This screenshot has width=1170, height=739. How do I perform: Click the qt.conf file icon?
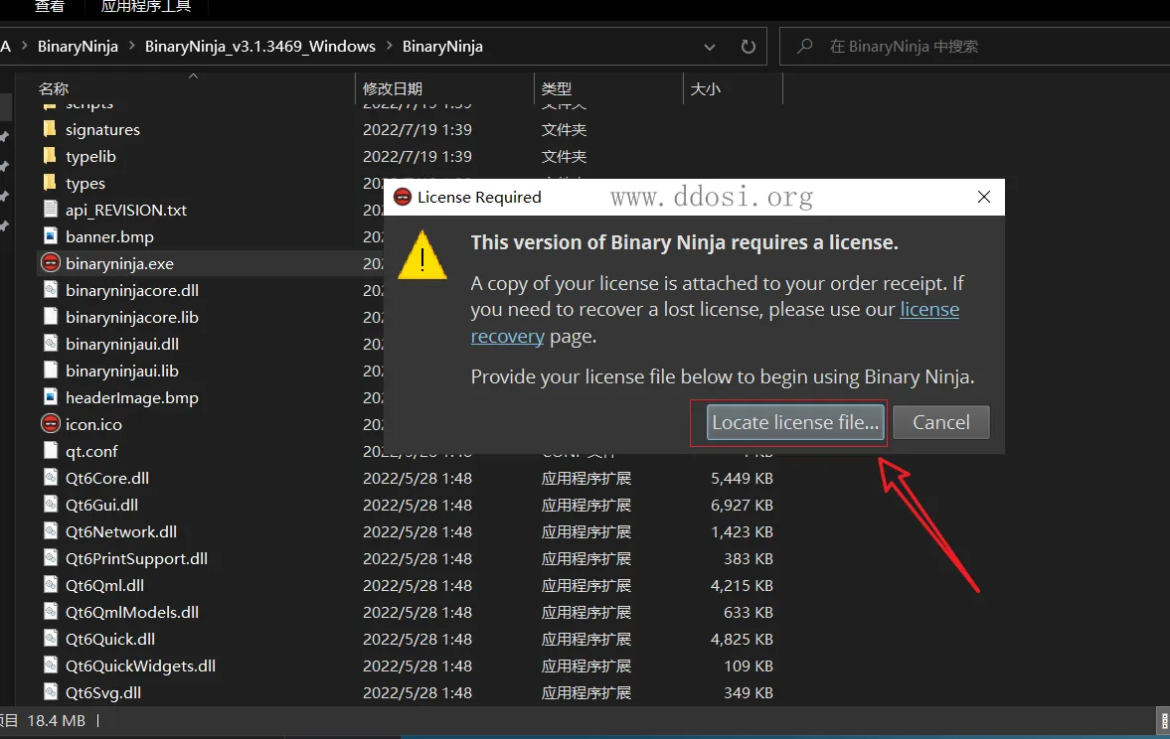coord(50,451)
